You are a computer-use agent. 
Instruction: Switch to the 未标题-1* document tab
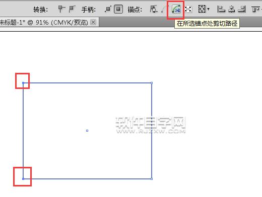(x=44, y=22)
